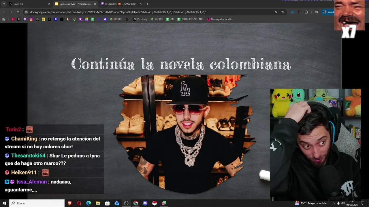Close the Guion 4 de Mar tab
Viewport: 369px width, 207px height.
click(x=95, y=4)
